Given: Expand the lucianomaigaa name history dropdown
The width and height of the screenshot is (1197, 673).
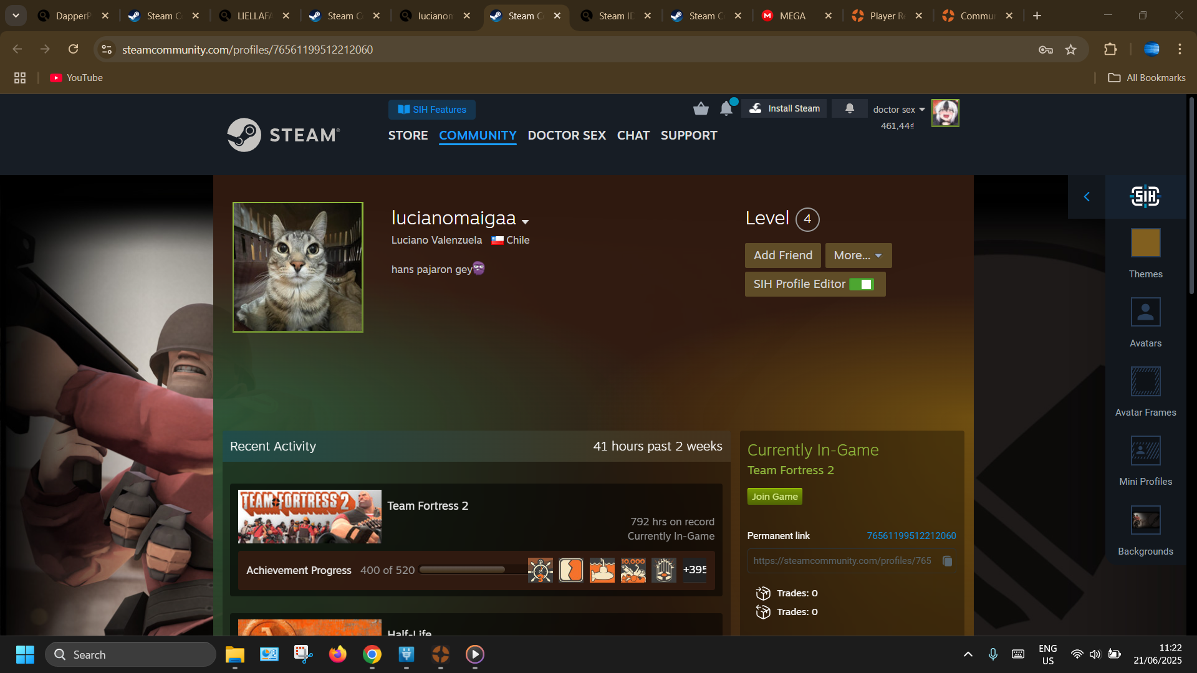Looking at the screenshot, I should pos(525,222).
